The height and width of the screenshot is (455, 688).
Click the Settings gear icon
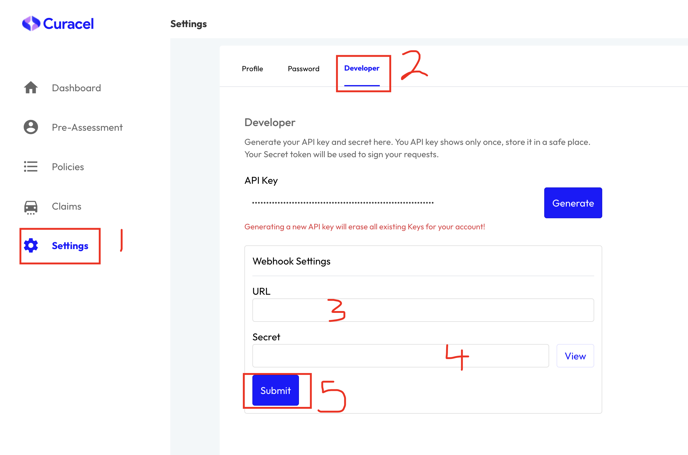pos(31,246)
